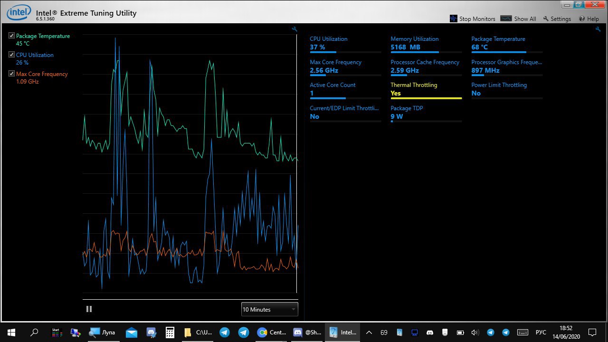Show hidden system tray icons
This screenshot has width=608, height=342.
(369, 332)
